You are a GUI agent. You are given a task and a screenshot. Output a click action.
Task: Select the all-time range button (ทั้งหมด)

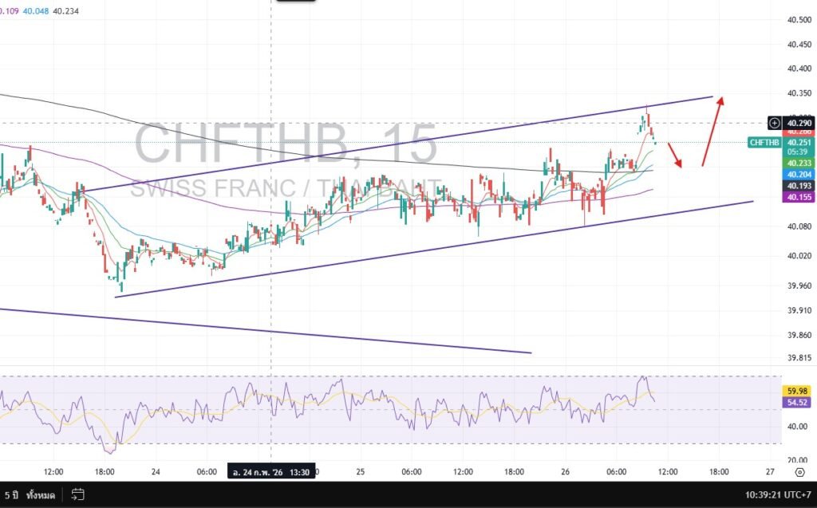pos(38,495)
